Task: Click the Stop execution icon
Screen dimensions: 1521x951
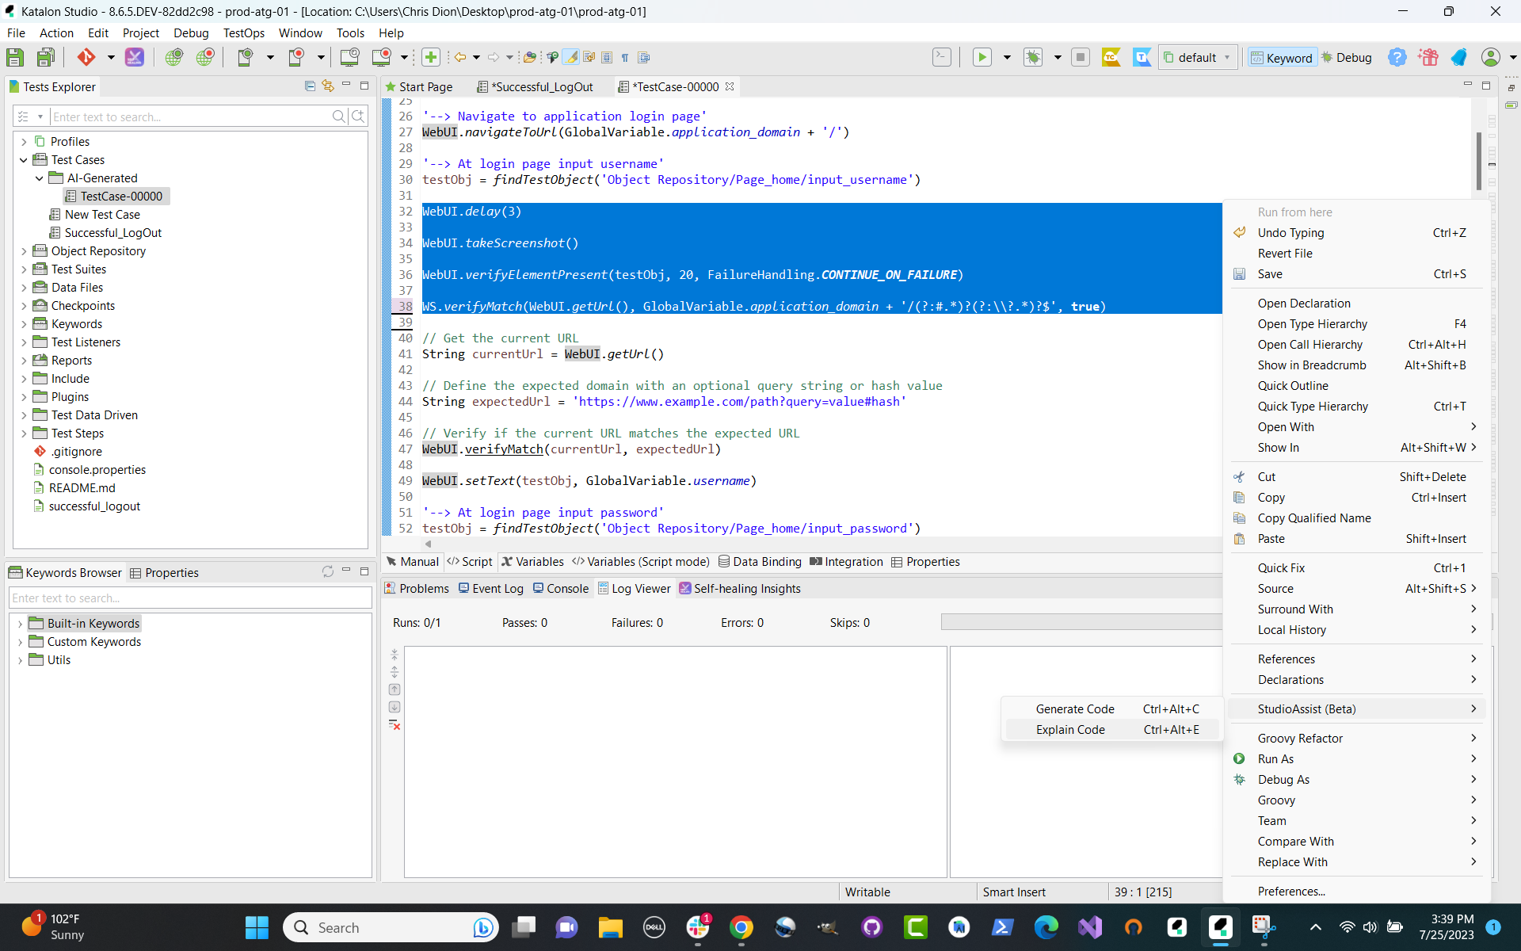Action: coord(1081,57)
